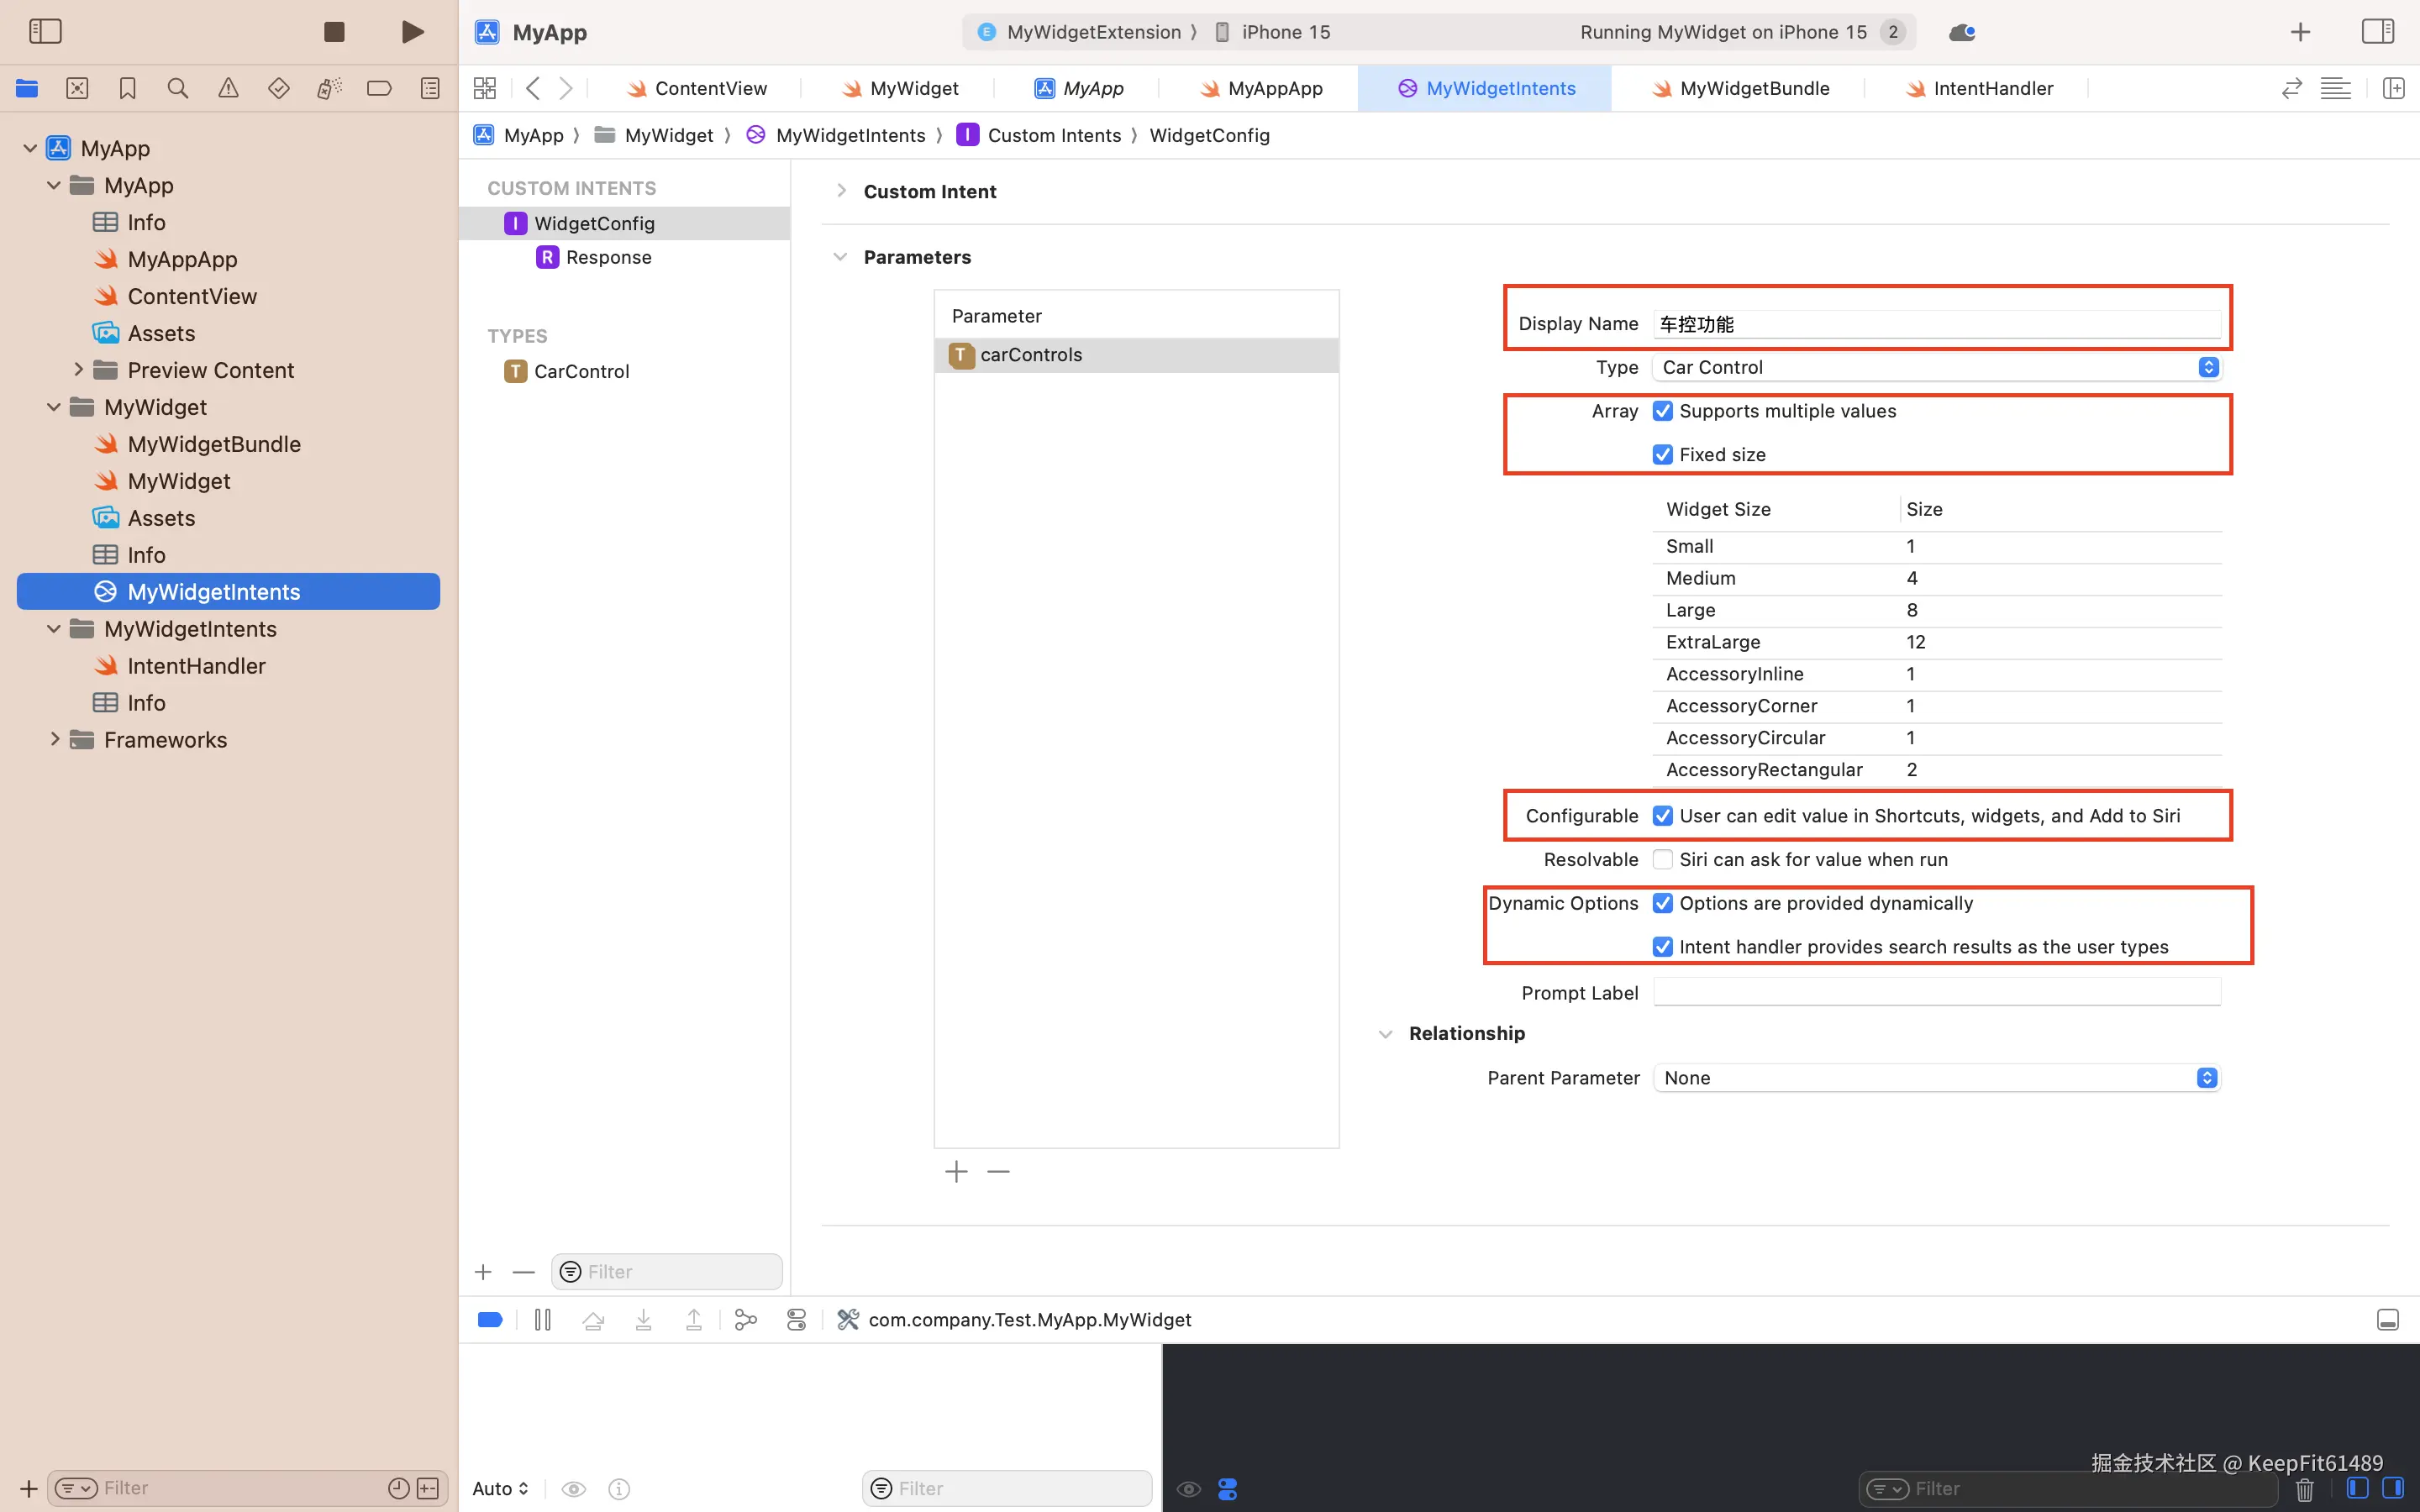Open the Issue navigator warning icon

coord(228,88)
